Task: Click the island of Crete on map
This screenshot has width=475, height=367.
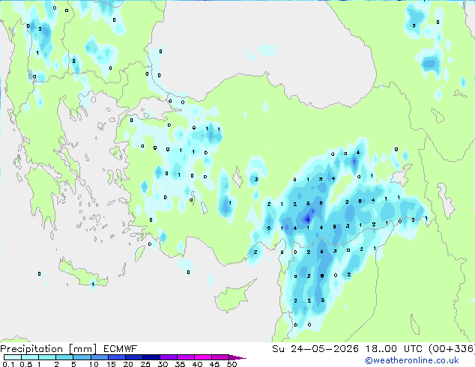Action: pos(82,275)
